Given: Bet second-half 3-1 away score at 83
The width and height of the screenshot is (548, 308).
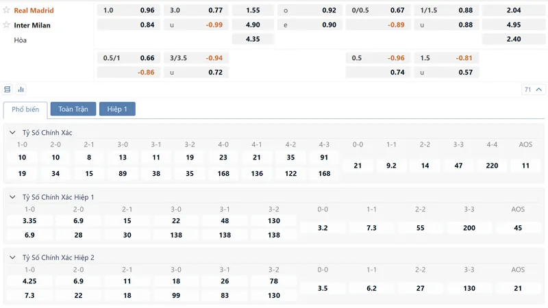Looking at the screenshot, I should coord(225,296).
